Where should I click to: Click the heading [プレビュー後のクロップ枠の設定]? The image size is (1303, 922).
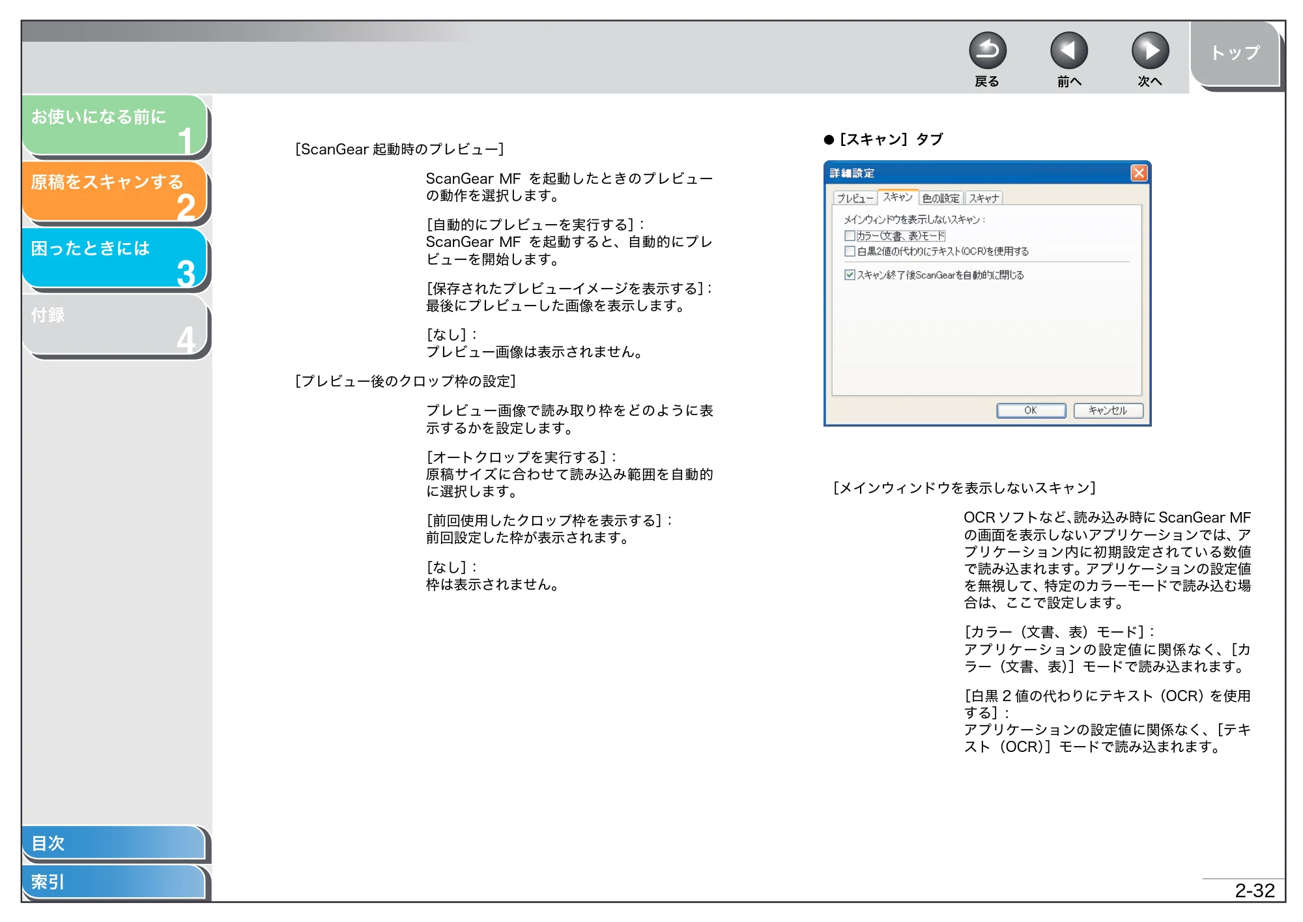[405, 381]
